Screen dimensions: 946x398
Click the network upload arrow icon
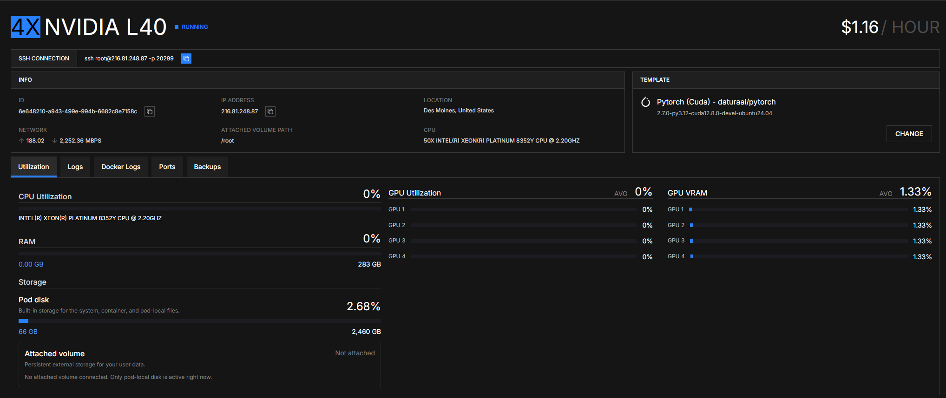point(21,141)
